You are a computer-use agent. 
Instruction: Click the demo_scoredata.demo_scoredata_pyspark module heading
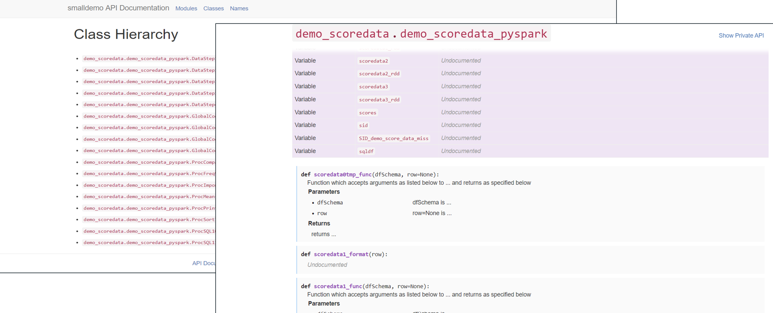[x=421, y=34]
